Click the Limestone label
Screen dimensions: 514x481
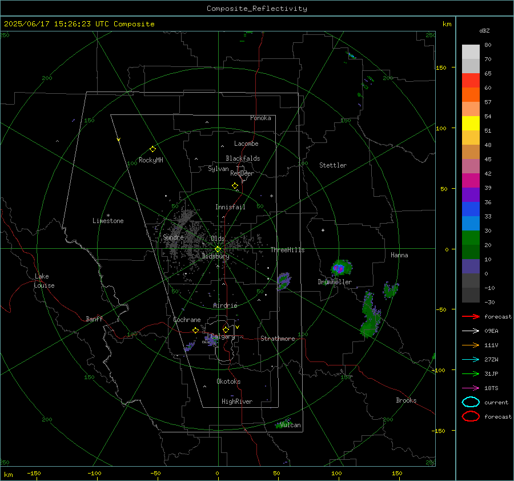point(108,221)
